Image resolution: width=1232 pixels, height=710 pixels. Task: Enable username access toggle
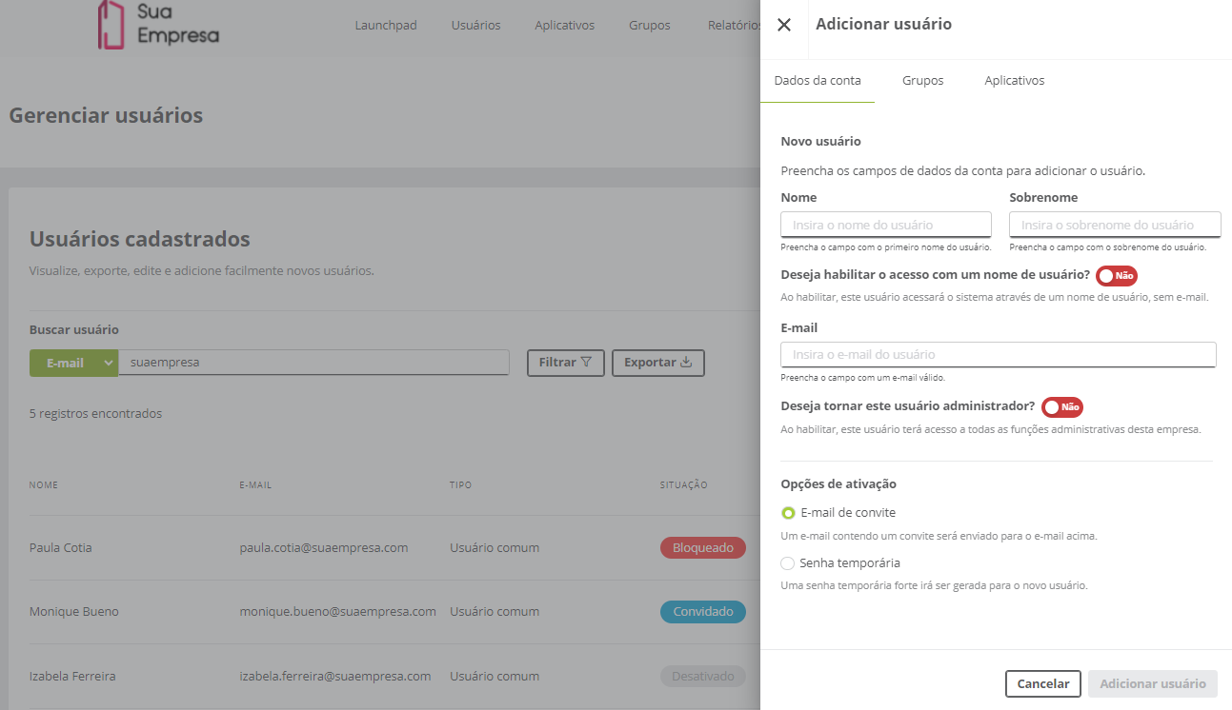coord(1116,276)
